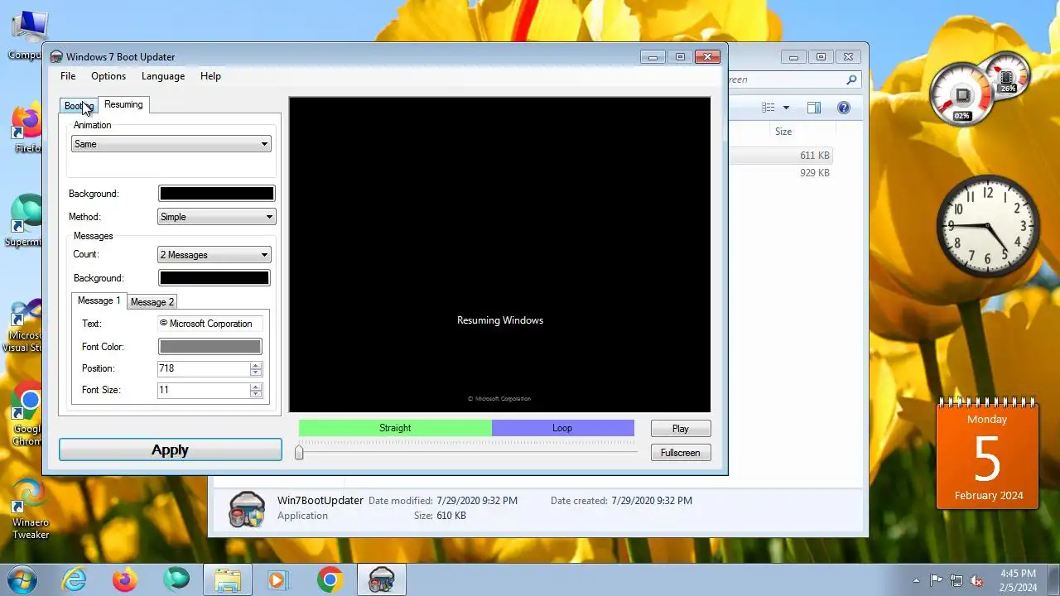Decrease the Position value with down arrow
1060x596 pixels.
[x=256, y=372]
